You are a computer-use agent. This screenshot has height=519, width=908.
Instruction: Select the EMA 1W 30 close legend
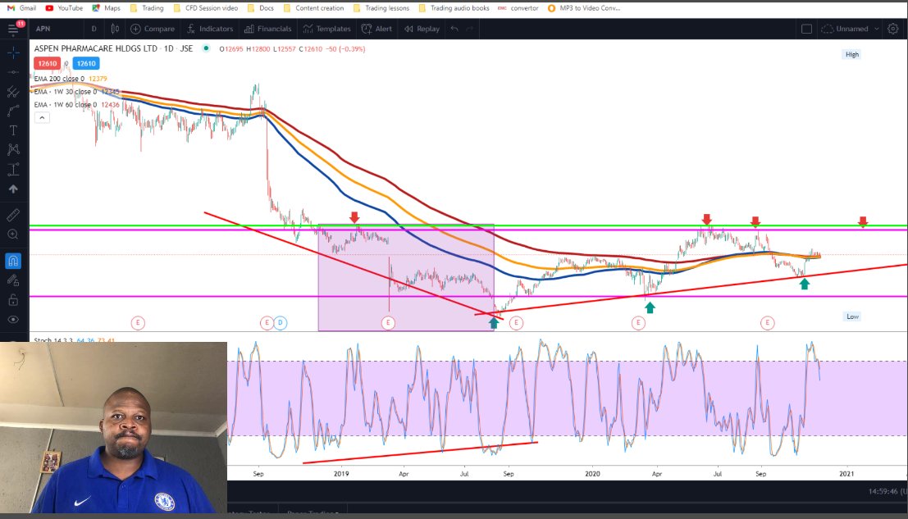(76, 91)
